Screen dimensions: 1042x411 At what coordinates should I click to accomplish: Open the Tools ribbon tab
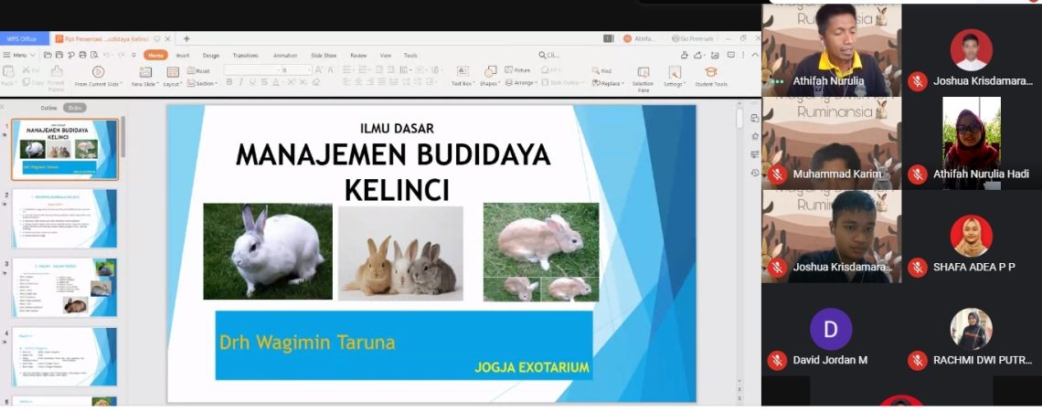pos(410,56)
